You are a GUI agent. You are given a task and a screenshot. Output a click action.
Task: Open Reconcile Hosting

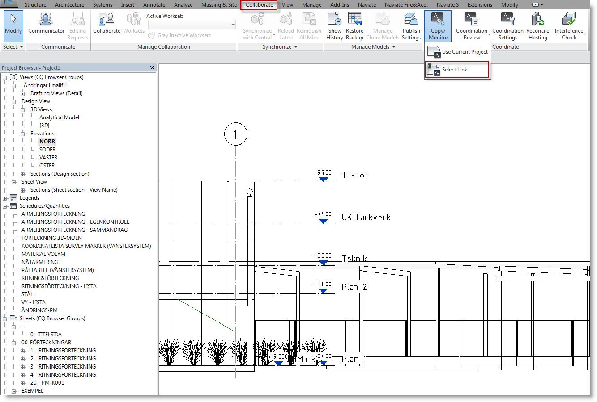click(537, 25)
